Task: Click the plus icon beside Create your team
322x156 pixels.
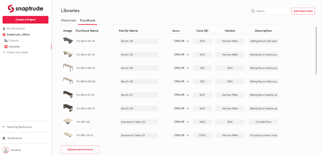Action: (4, 52)
